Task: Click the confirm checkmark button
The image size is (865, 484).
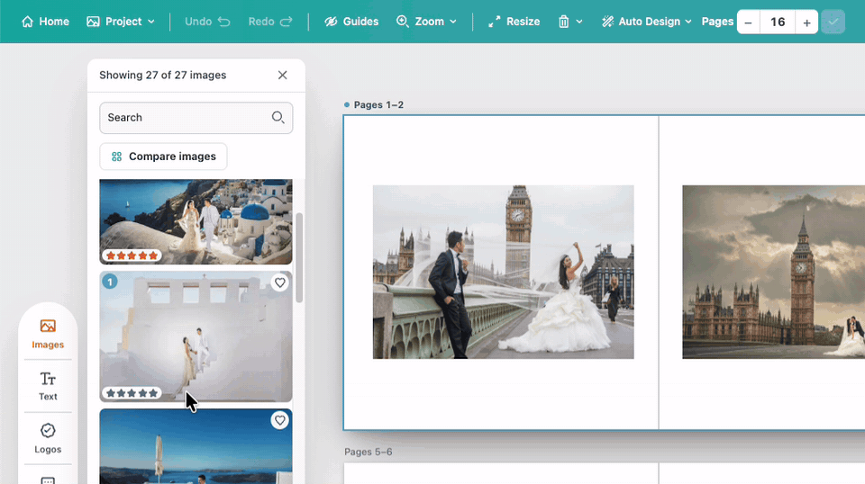Action: tap(833, 22)
